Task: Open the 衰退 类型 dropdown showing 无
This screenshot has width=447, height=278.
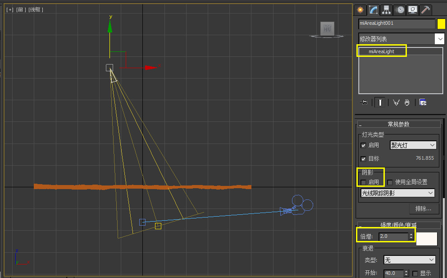Action: pyautogui.click(x=409, y=260)
